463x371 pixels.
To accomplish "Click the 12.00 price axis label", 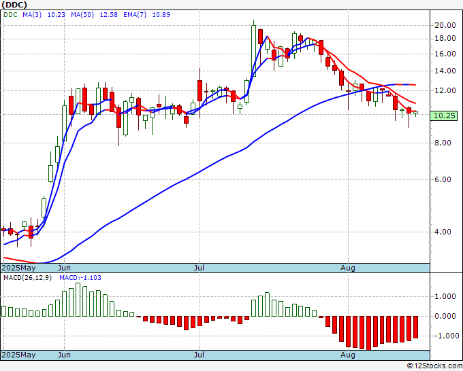I will pos(445,90).
